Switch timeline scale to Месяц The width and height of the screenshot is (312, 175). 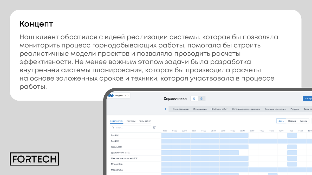click(304, 121)
